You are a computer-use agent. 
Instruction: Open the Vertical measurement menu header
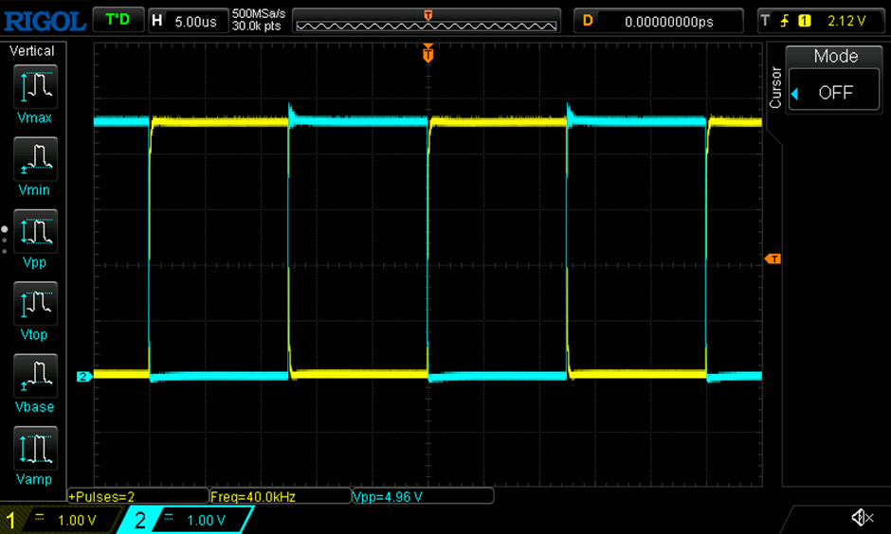tap(32, 51)
